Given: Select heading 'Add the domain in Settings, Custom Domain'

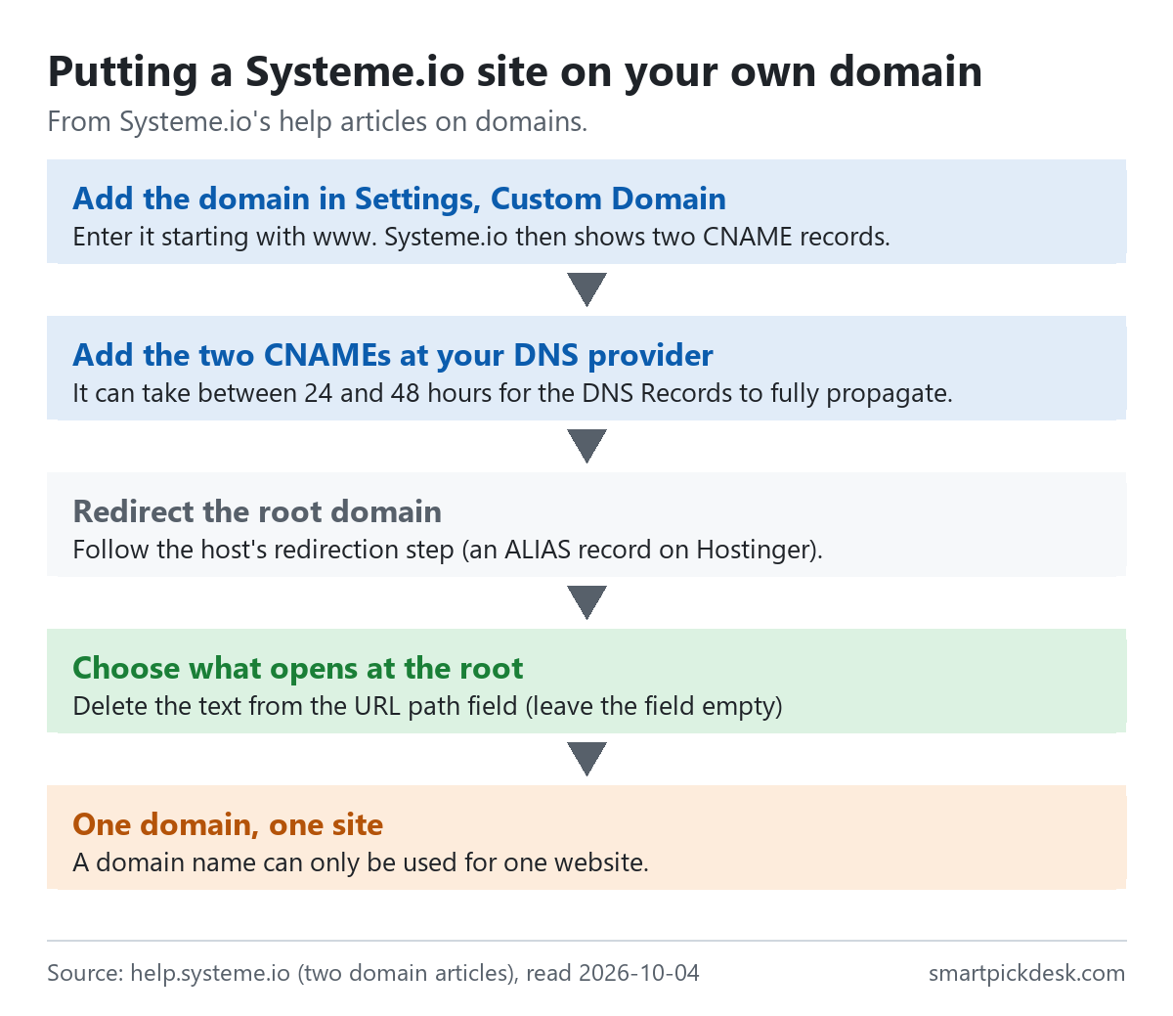Looking at the screenshot, I should (399, 199).
